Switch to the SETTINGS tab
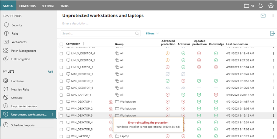 point(48,6)
